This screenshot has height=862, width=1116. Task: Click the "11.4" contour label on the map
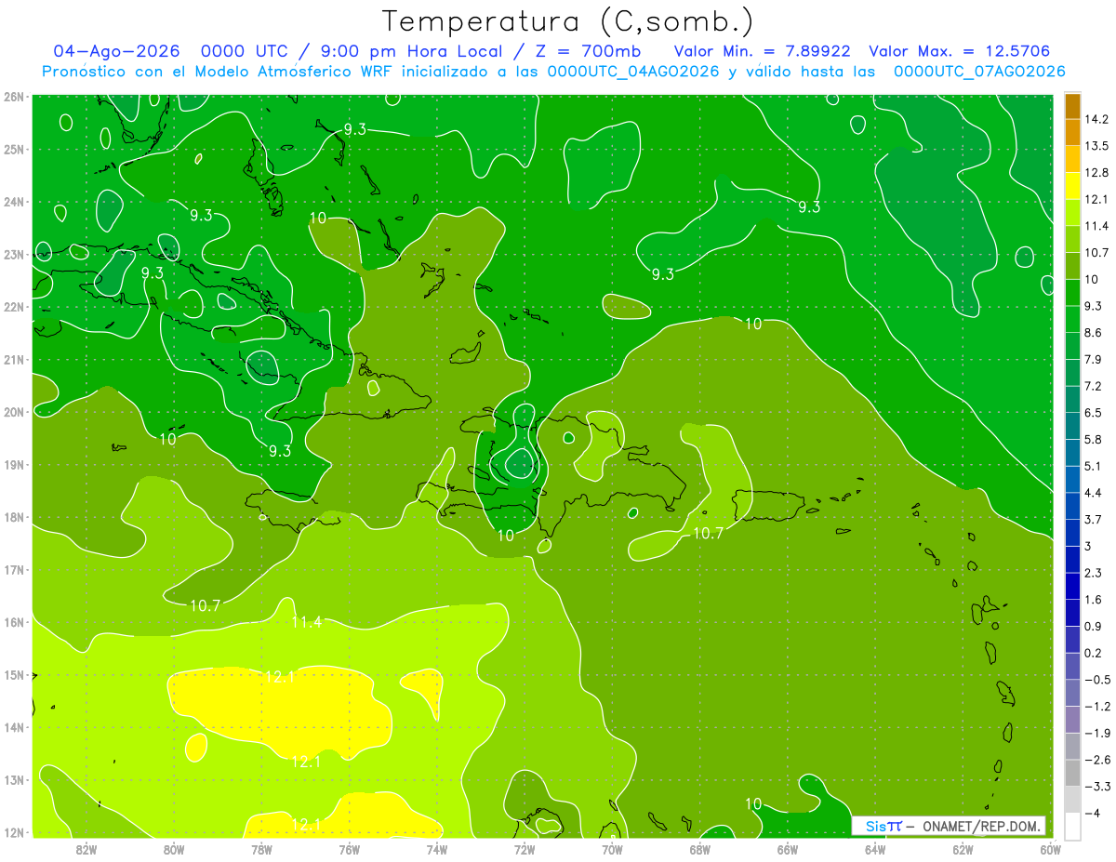[307, 622]
